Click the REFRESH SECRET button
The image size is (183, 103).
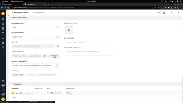pyautogui.click(x=19, y=75)
